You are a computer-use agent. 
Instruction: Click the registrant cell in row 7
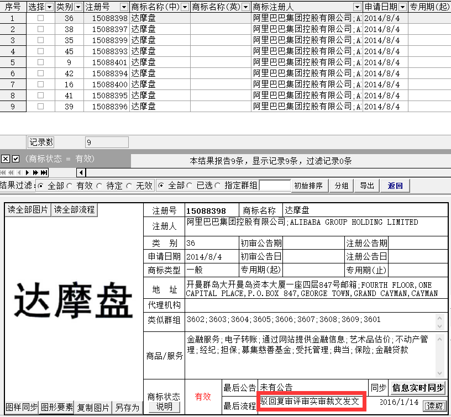tap(307, 85)
